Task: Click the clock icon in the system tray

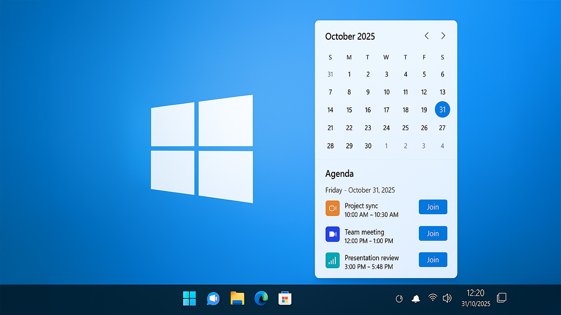Action: pos(400,298)
